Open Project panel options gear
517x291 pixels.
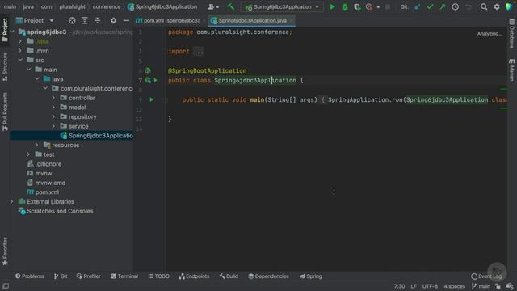coord(113,20)
